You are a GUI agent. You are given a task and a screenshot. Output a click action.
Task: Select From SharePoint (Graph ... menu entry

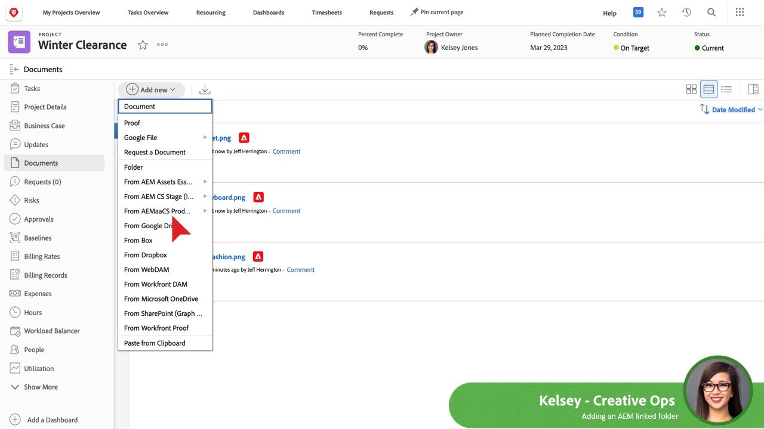coord(165,313)
